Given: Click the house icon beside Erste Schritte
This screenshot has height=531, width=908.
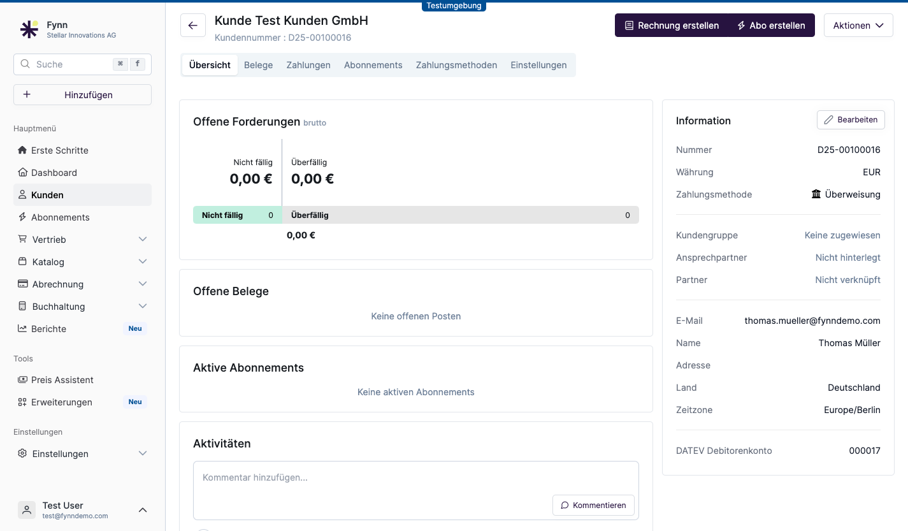Looking at the screenshot, I should 23,150.
